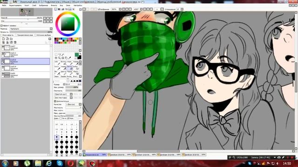This screenshot has width=298, height=167.
Task: Show the swatches panel icon
Action: pos(70,9)
